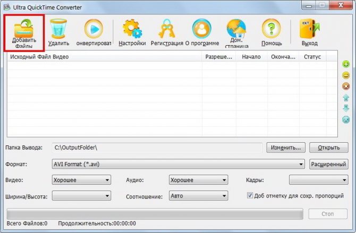Click the Добавить Файлы folder icon
The width and height of the screenshot is (356, 233).
(x=24, y=28)
